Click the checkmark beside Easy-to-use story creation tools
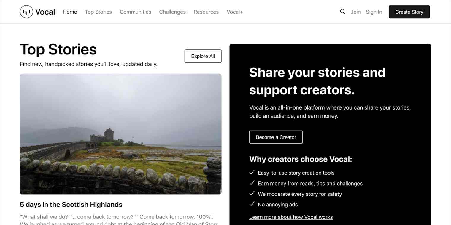The image size is (451, 225). pyautogui.click(x=252, y=172)
